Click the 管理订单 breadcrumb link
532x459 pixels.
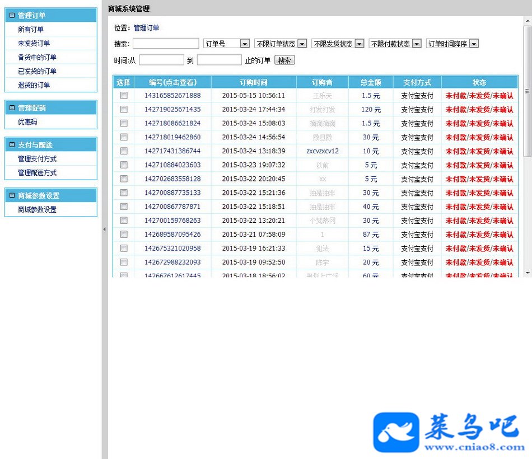(x=146, y=28)
